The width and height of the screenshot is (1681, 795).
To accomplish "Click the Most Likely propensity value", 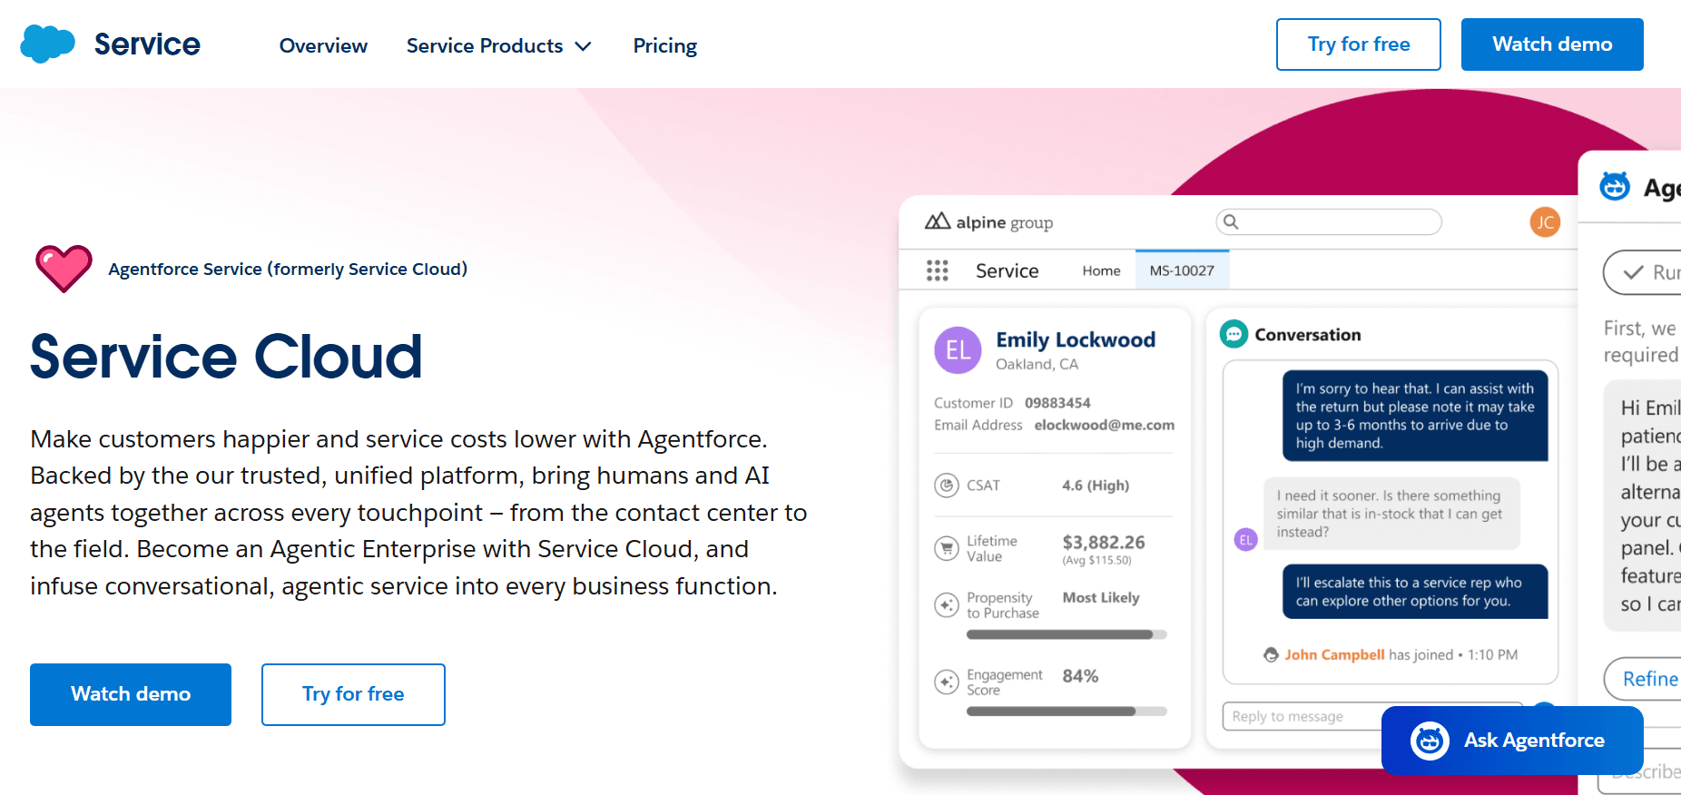I will coord(1101,597).
